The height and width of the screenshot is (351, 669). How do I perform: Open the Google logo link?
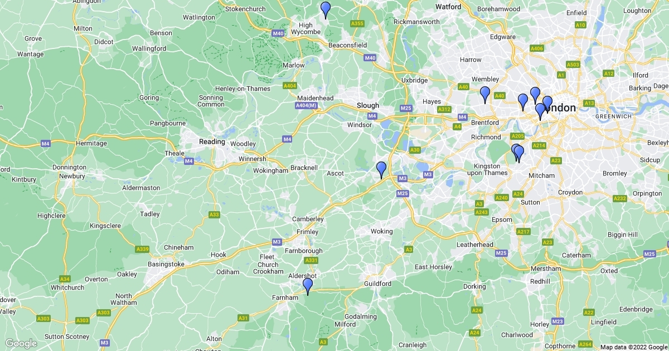point(21,343)
